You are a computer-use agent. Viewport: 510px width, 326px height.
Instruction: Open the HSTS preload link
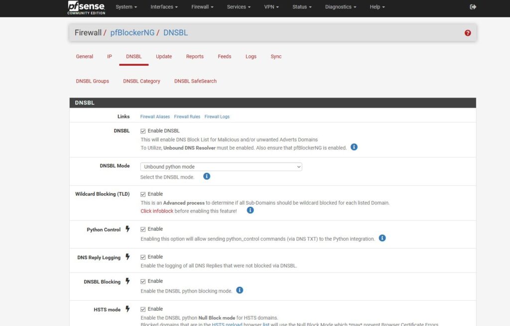pyautogui.click(x=227, y=324)
